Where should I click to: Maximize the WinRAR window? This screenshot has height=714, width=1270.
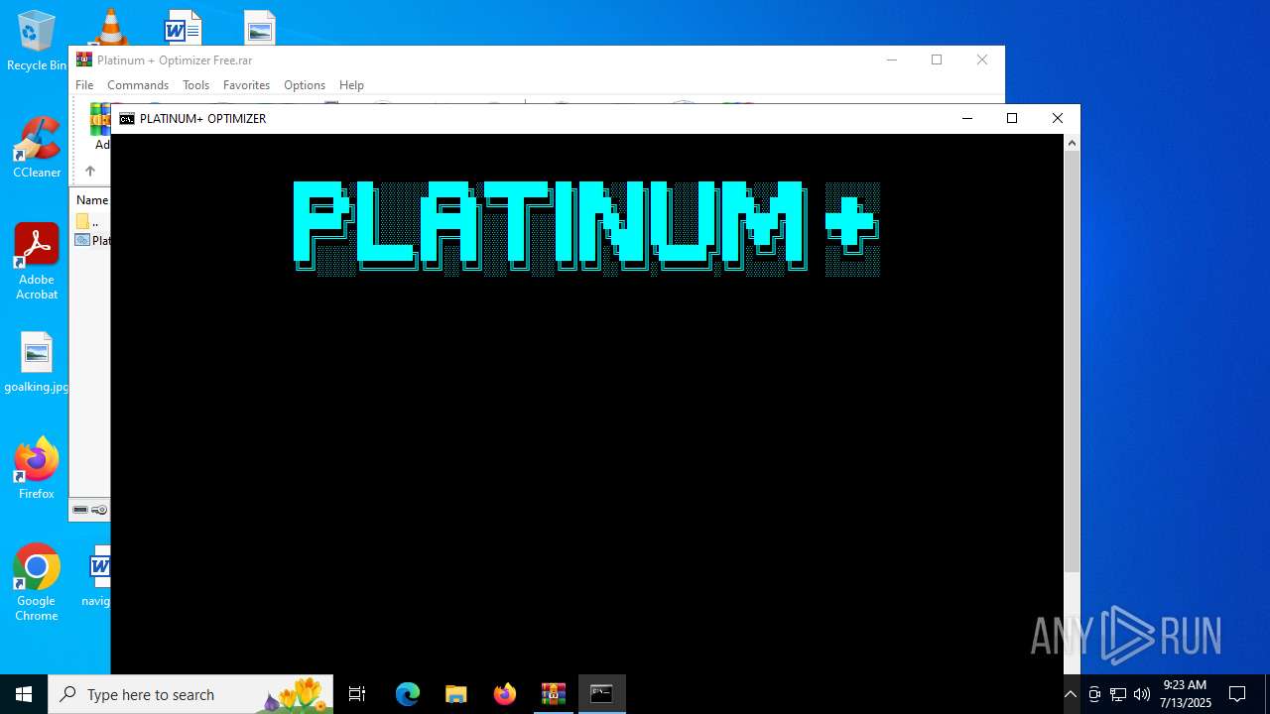[937, 59]
